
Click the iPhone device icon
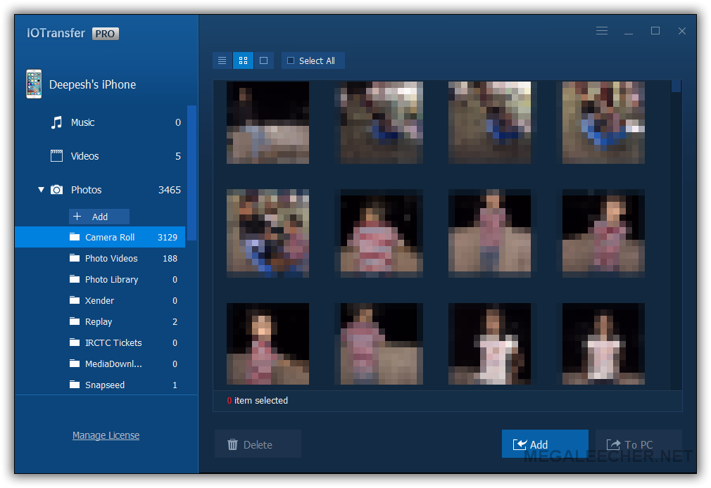point(34,84)
